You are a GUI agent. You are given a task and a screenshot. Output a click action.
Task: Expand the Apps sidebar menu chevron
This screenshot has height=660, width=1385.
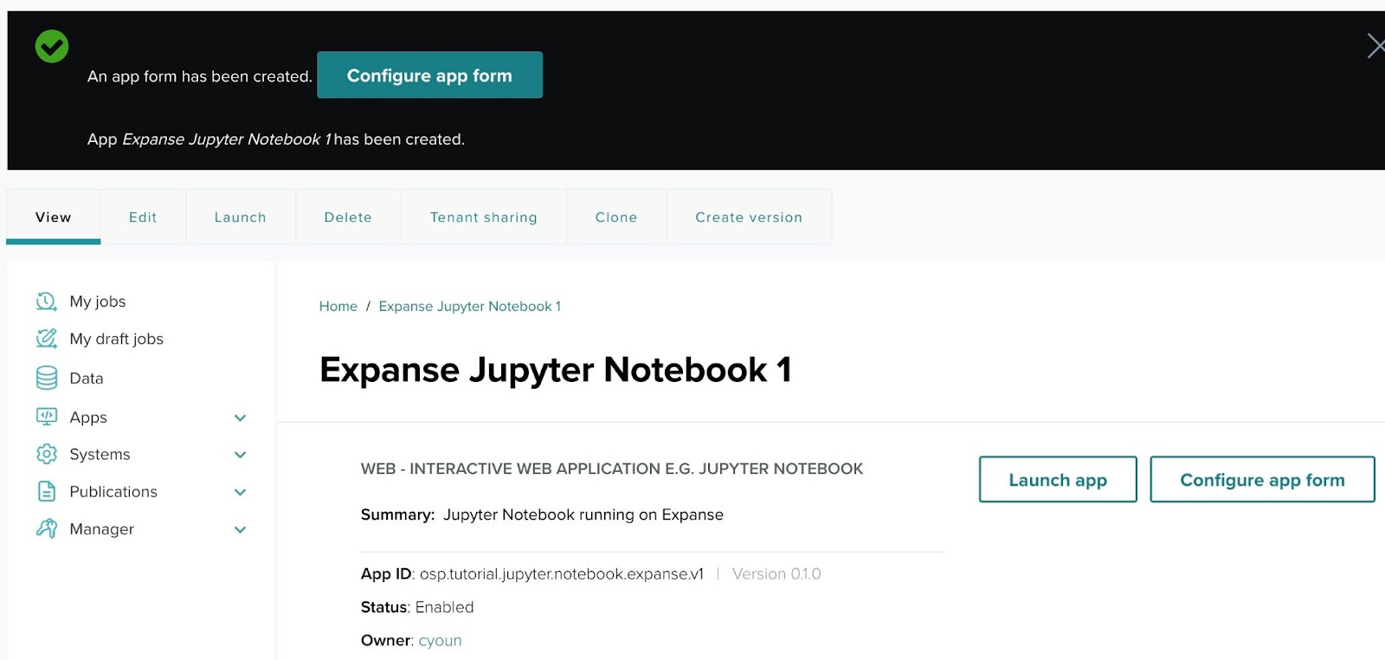241,417
